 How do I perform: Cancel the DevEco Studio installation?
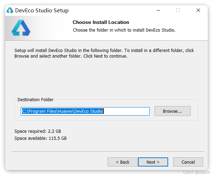coord(188,162)
